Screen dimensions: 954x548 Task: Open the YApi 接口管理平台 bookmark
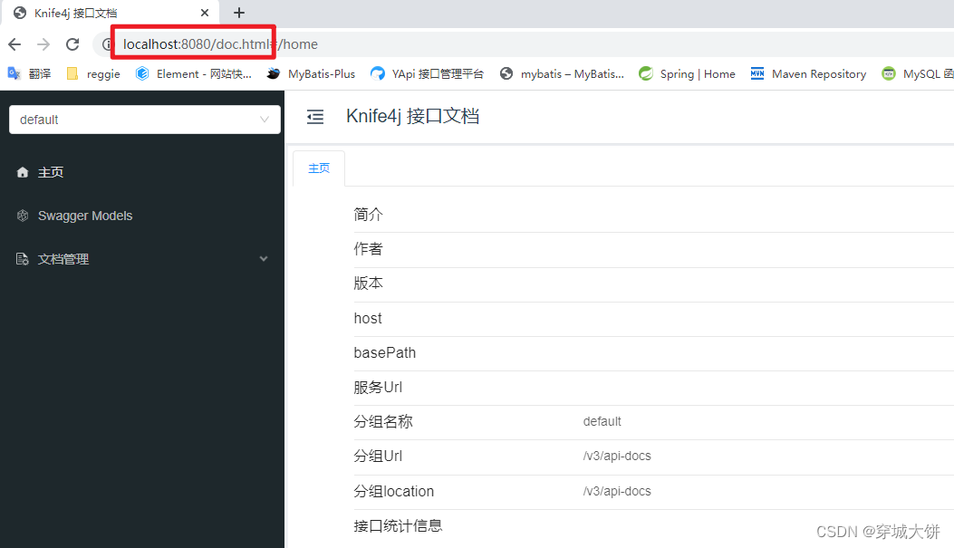pos(427,73)
